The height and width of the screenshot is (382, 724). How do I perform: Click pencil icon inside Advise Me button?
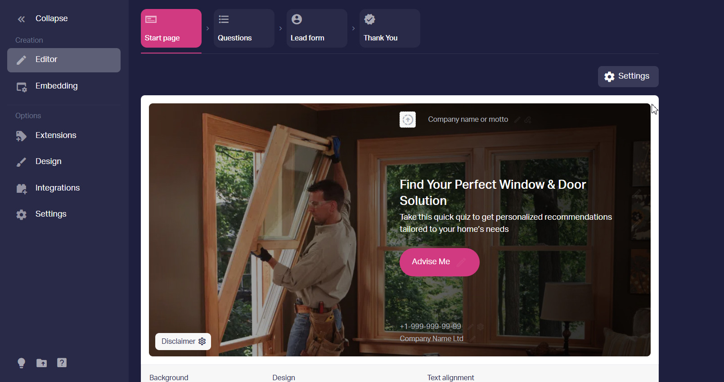coord(461,262)
